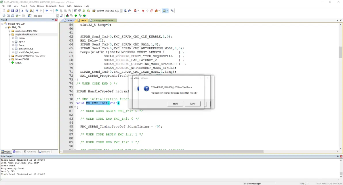Pin the Project panel with pushpin
The width and height of the screenshot is (343, 185).
(53, 20)
